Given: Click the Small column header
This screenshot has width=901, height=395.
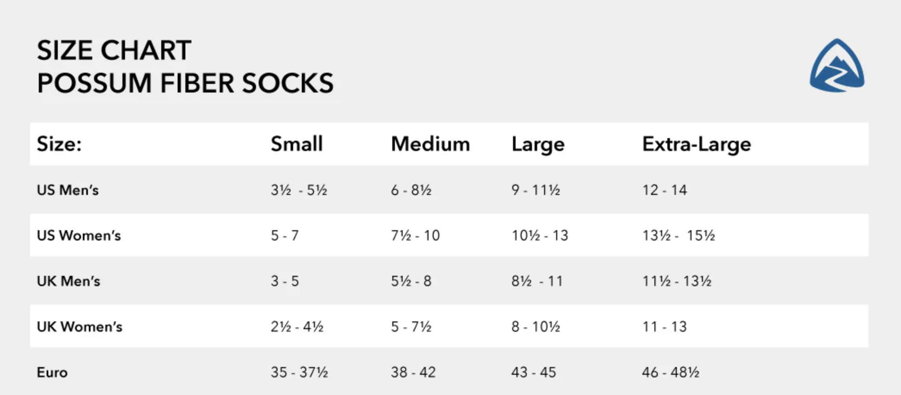Looking at the screenshot, I should 297,144.
